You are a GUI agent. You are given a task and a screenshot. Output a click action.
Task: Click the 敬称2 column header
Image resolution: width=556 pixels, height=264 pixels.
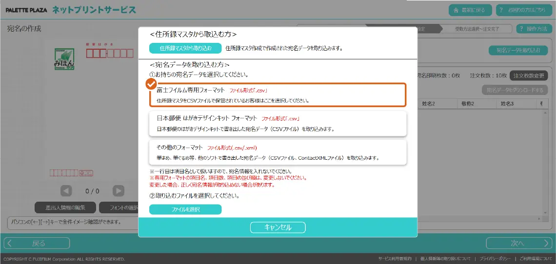tap(477, 104)
